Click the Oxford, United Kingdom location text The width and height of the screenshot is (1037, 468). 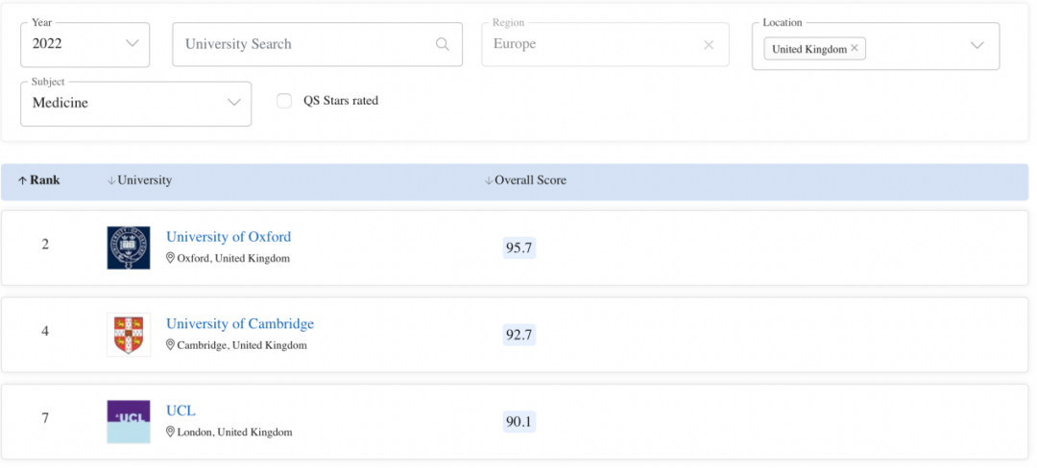pyautogui.click(x=233, y=259)
